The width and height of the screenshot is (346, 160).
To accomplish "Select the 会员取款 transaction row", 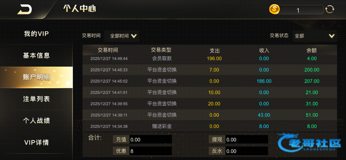I will [209, 59].
